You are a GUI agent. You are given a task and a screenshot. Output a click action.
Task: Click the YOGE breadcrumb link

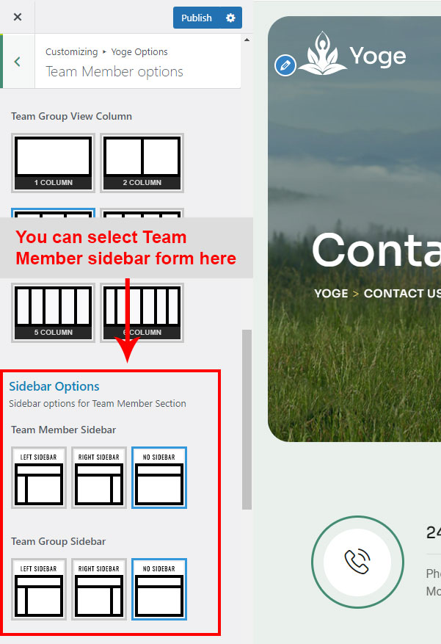pyautogui.click(x=331, y=293)
